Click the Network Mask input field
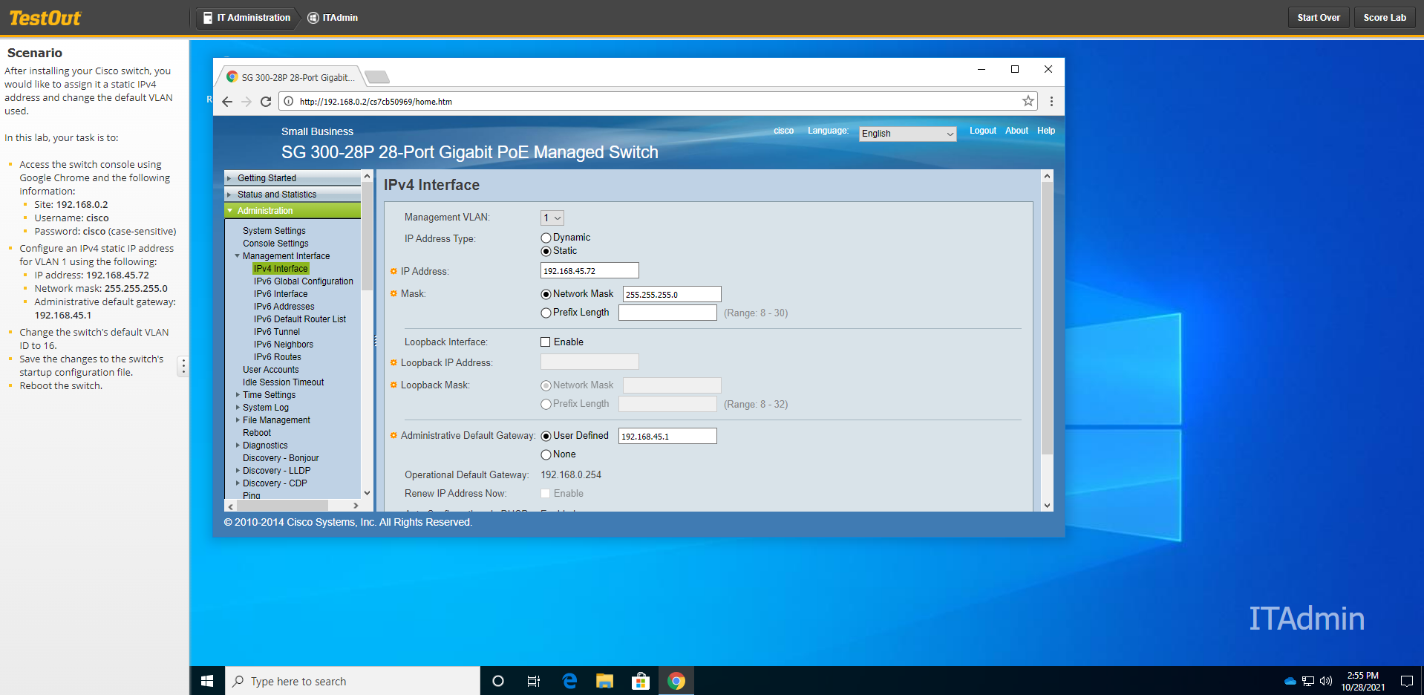 point(672,295)
